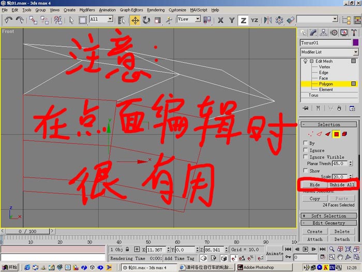This screenshot has width=362, height=272.
Task: Click the Hide button
Action: tap(314, 184)
